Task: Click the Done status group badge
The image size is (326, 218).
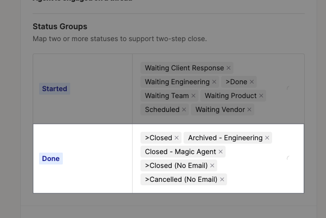Action: pyautogui.click(x=51, y=159)
